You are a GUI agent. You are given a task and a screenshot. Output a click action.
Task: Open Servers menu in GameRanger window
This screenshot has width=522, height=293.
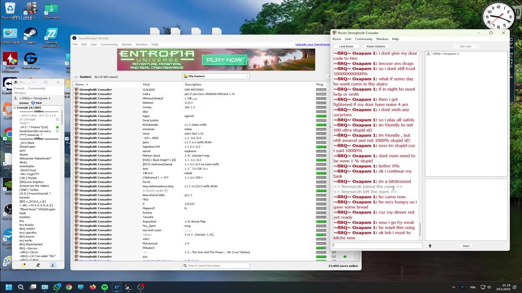tap(127, 44)
